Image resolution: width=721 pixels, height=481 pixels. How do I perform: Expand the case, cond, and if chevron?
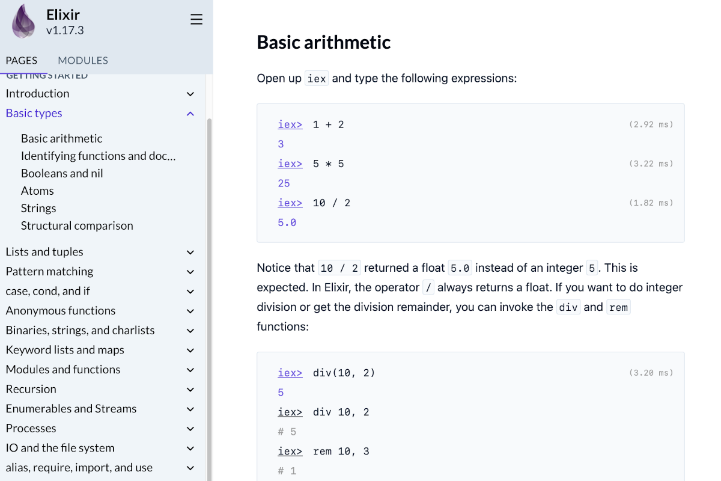190,292
